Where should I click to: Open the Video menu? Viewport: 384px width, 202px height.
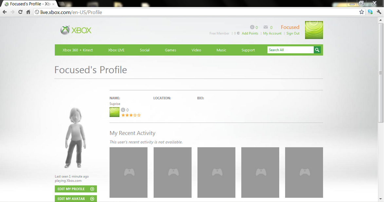pyautogui.click(x=196, y=50)
